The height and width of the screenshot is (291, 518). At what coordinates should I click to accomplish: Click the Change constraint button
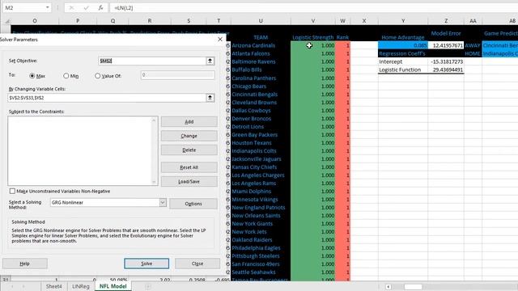[189, 136]
